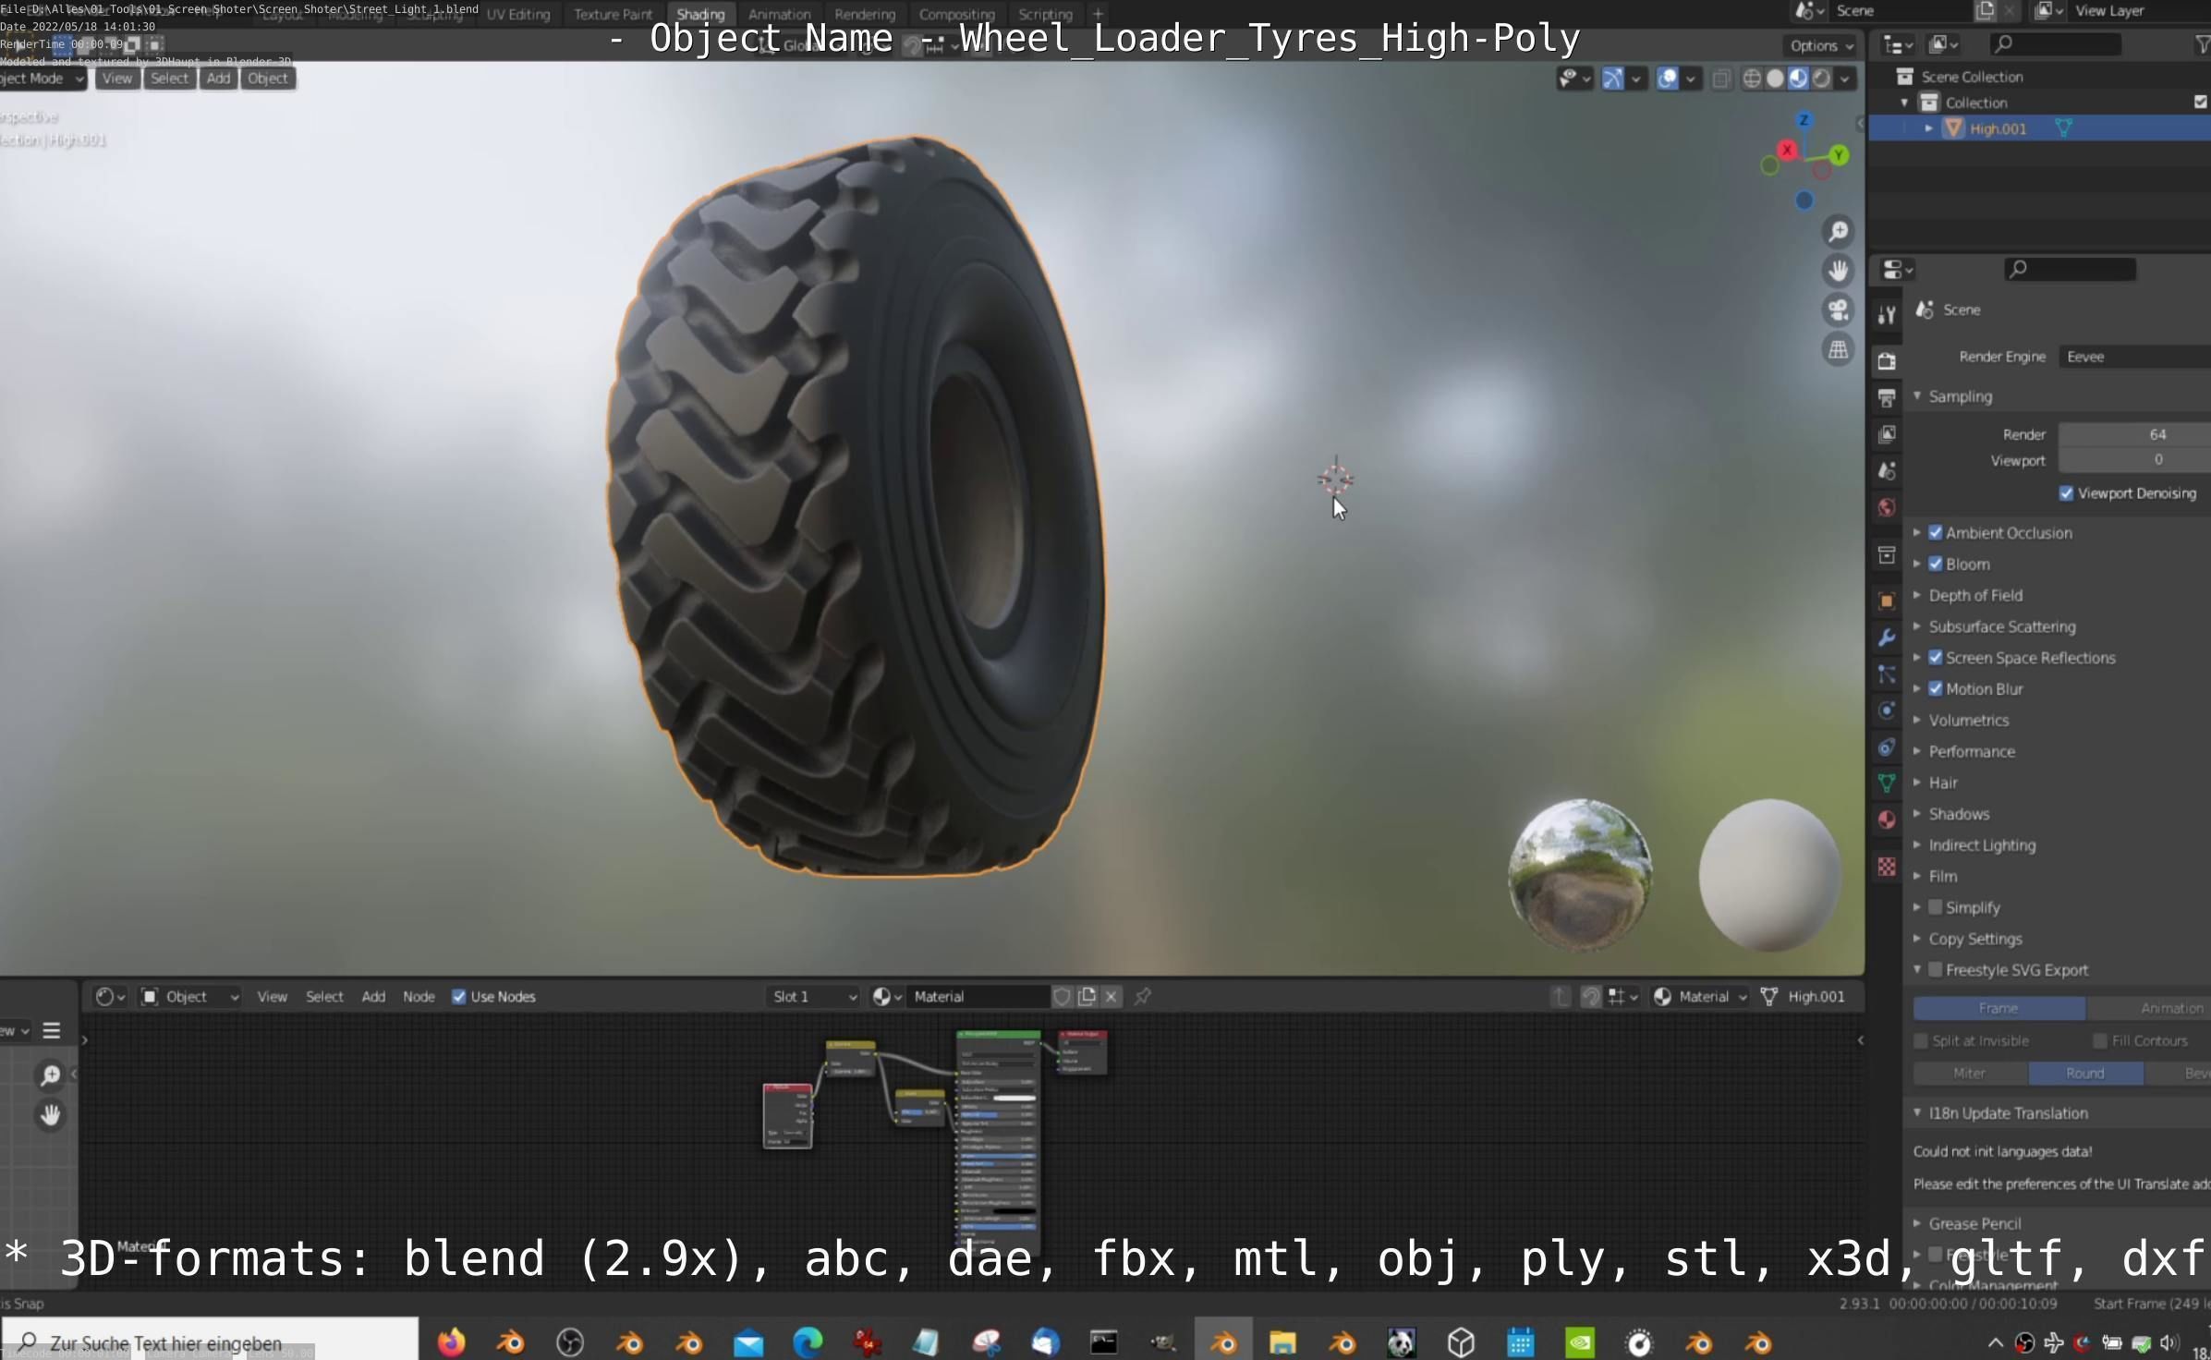Open Material properties tab
Viewport: 2211px width, 1360px height.
1886,820
